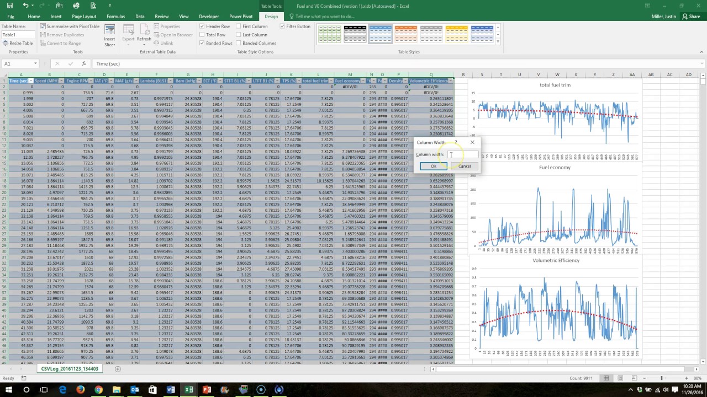The image size is (707, 397).
Task: Select the black header table style
Action: (x=355, y=35)
